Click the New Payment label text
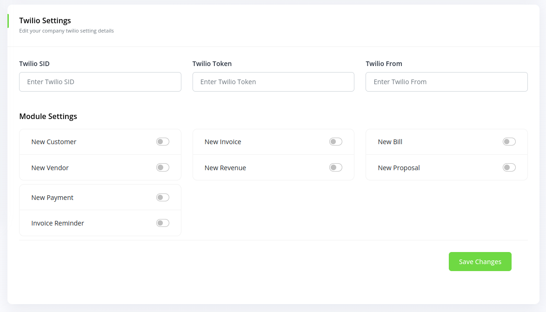The width and height of the screenshot is (546, 312). point(52,198)
